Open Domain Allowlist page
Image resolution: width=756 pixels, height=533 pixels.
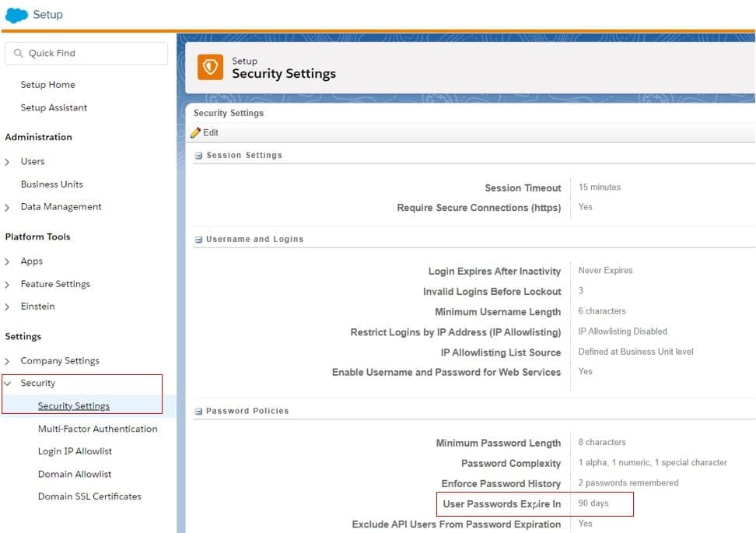point(75,474)
